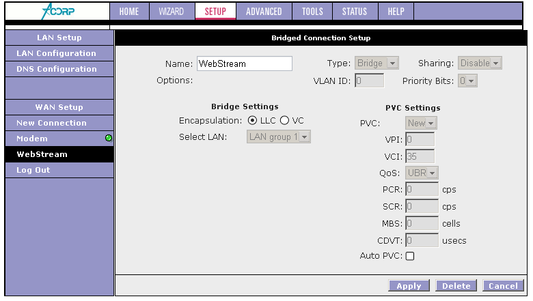Select LLC encapsulation radio button
Viewport: 533px width, 301px height.
tap(253, 121)
